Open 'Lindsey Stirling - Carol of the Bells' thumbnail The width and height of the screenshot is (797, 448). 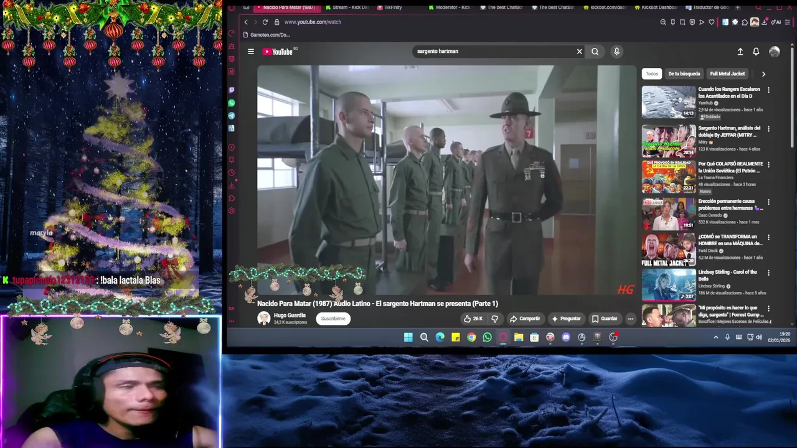click(x=669, y=284)
